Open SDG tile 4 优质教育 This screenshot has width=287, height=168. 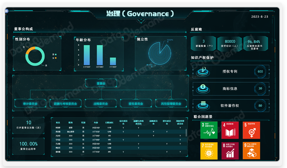coord(230,130)
